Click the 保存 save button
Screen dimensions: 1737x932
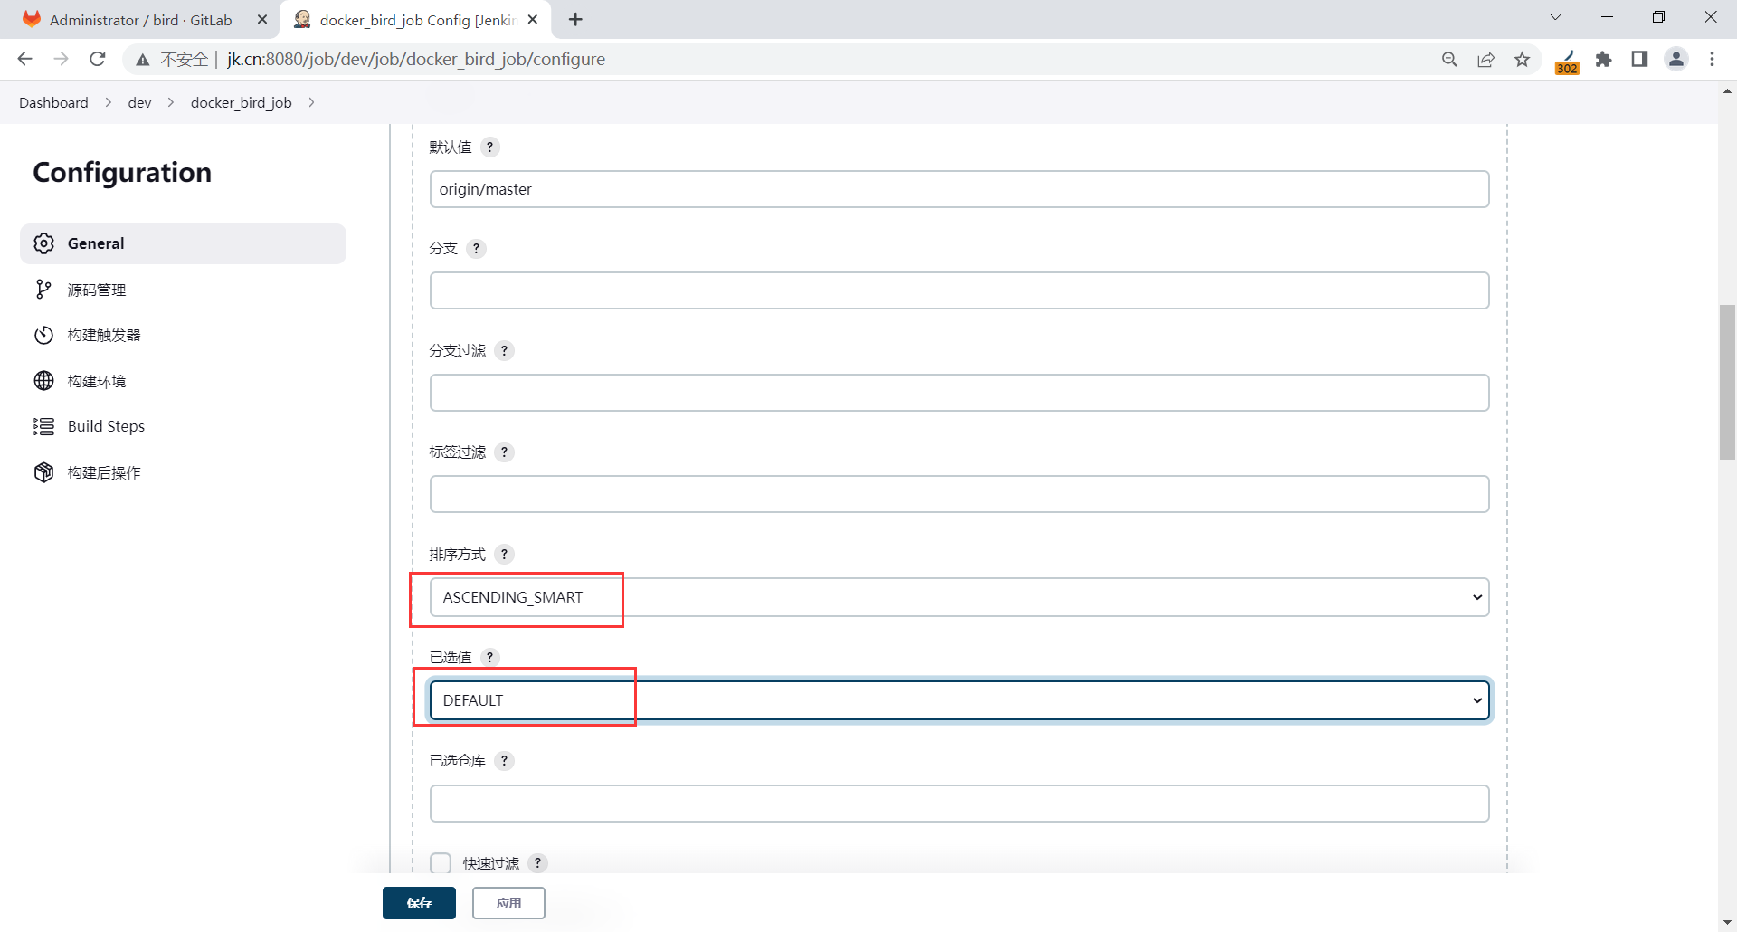click(x=419, y=903)
